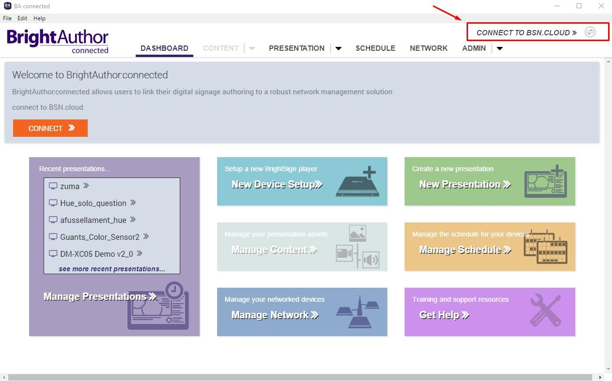
Task: Expand the PRESENTATION tab dropdown arrow
Action: [x=339, y=48]
